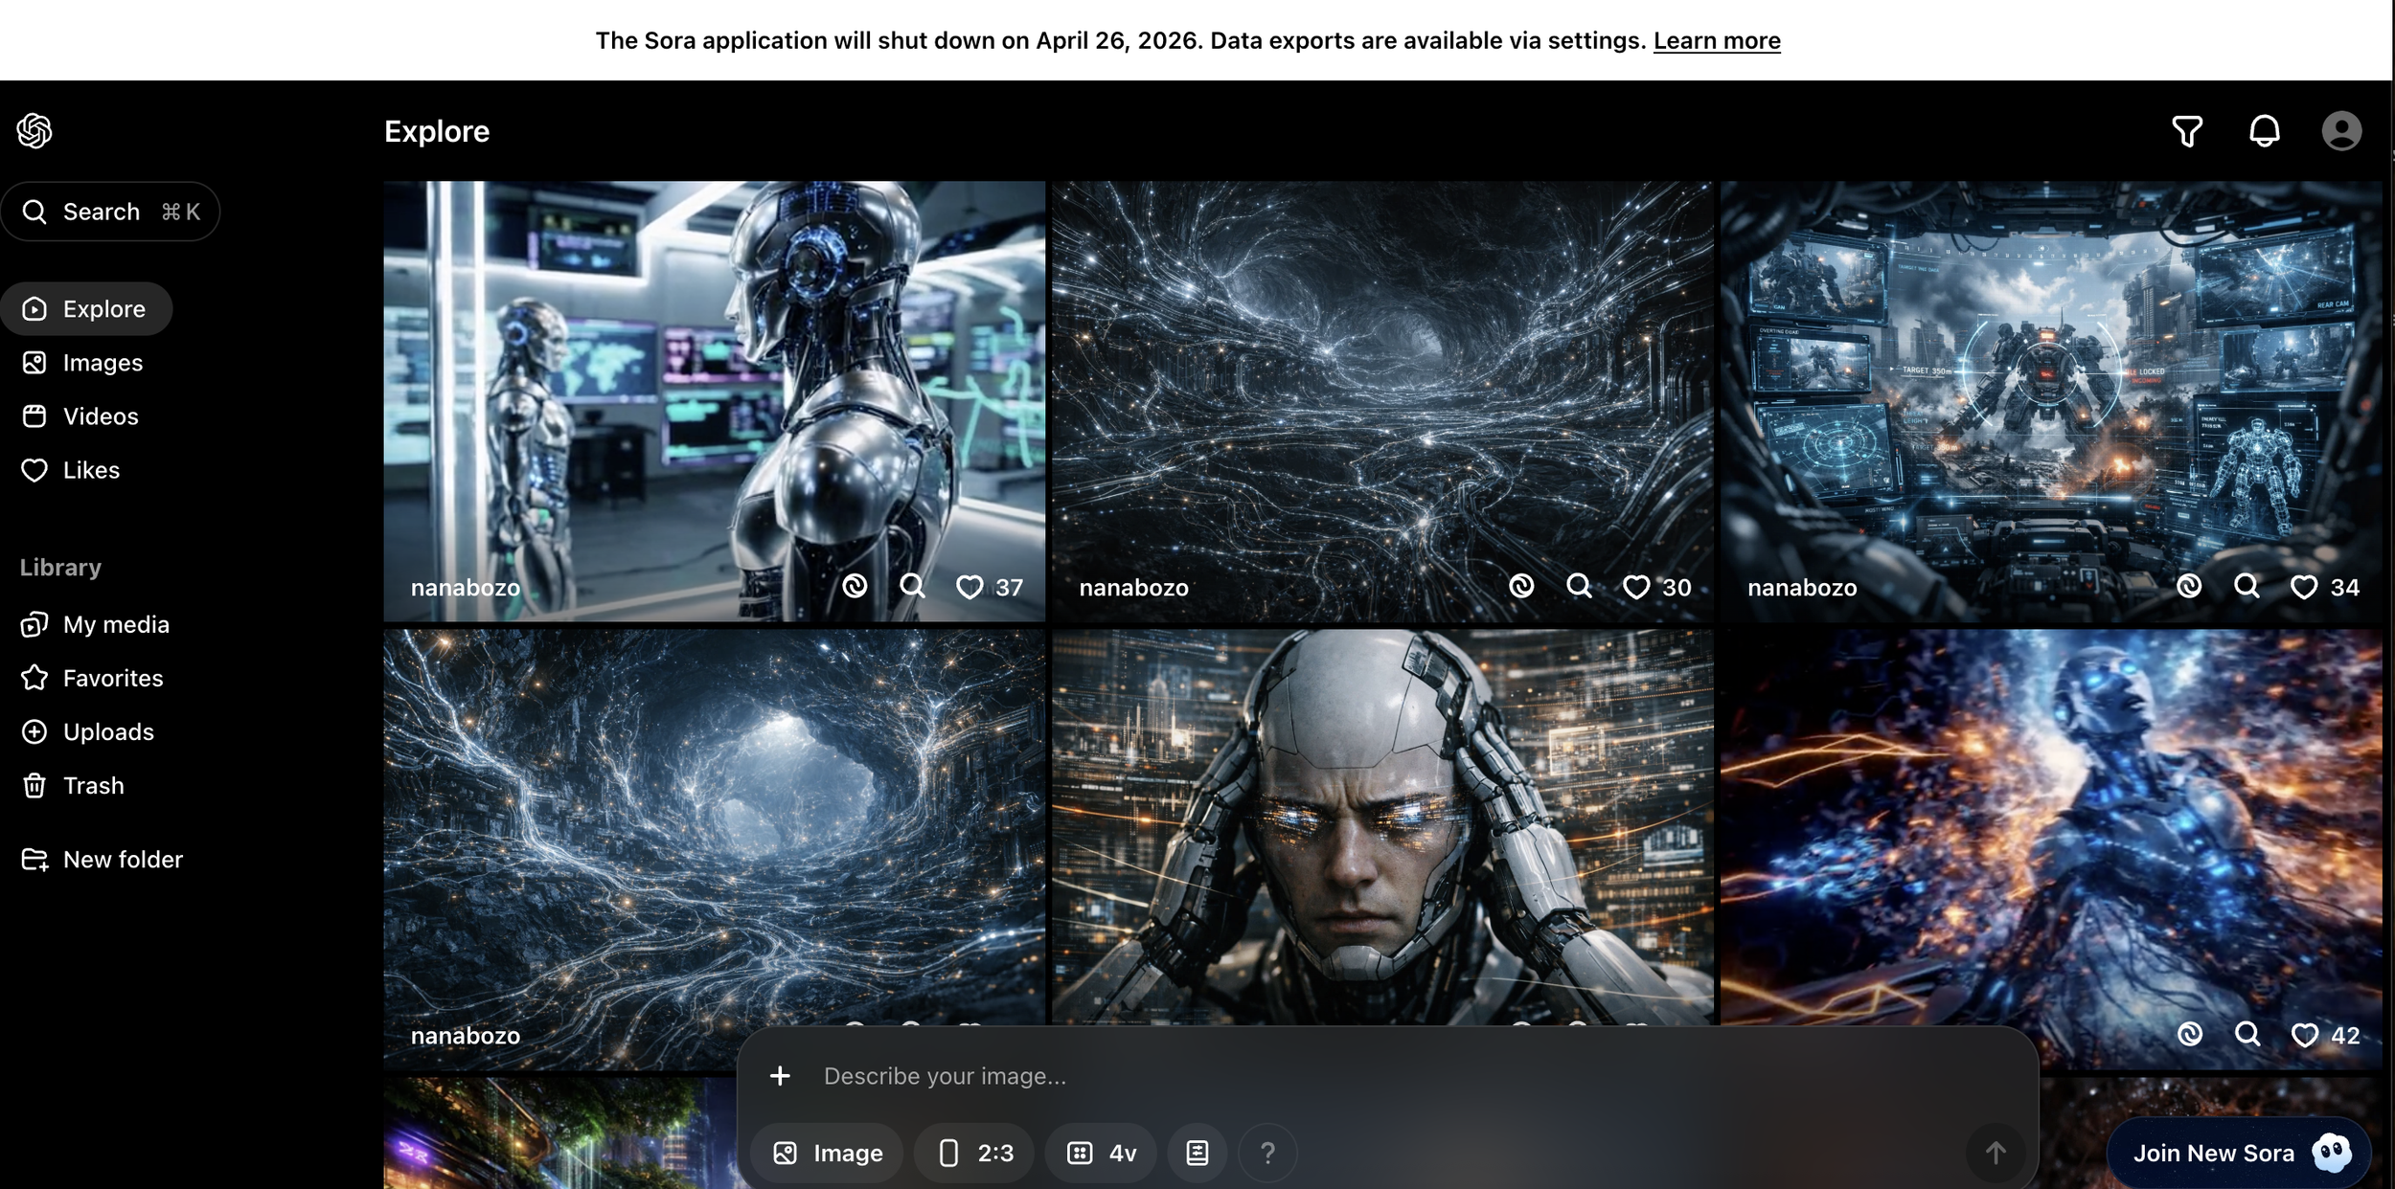
Task: Open the search magnifier on the neural tunnel image
Action: [1577, 587]
